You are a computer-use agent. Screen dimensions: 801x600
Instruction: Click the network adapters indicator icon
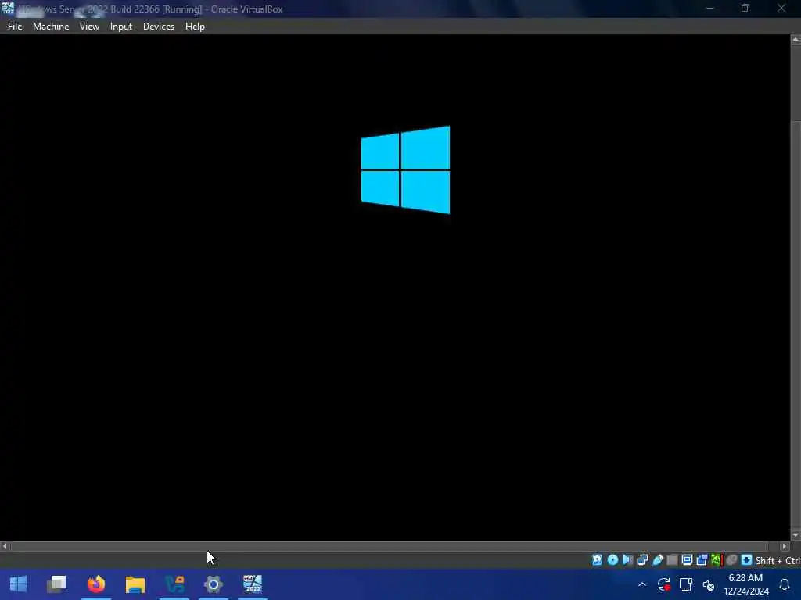click(x=642, y=560)
